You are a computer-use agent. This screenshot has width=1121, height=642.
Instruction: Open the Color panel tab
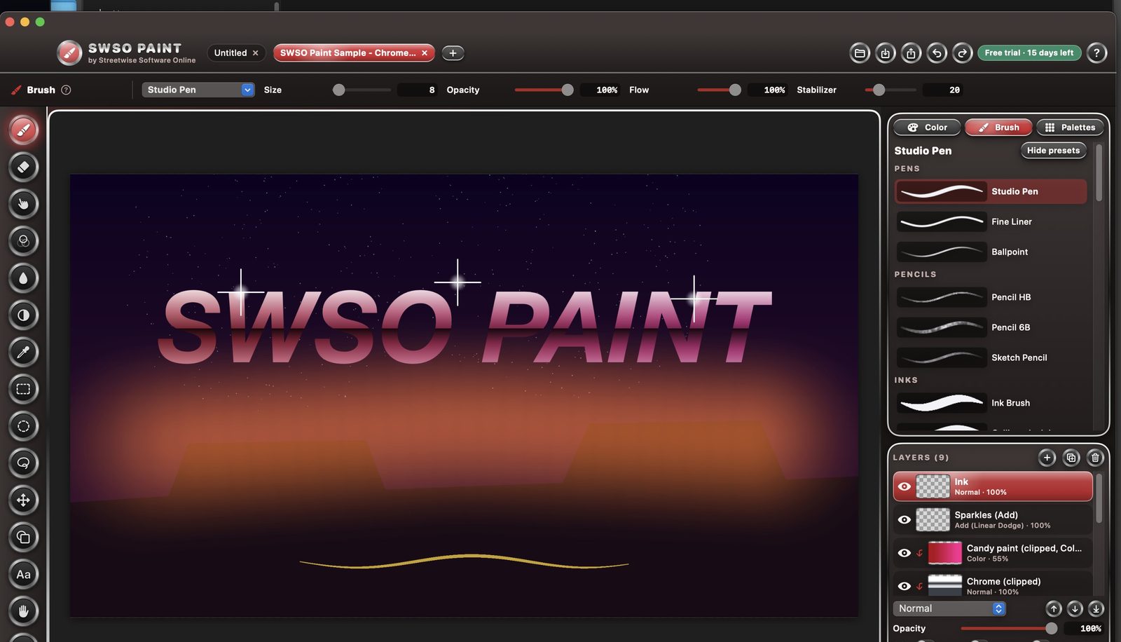pos(927,127)
